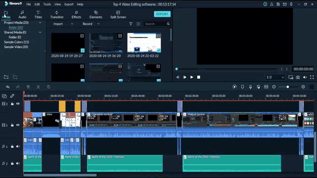Click the render preview icon

pos(234,87)
